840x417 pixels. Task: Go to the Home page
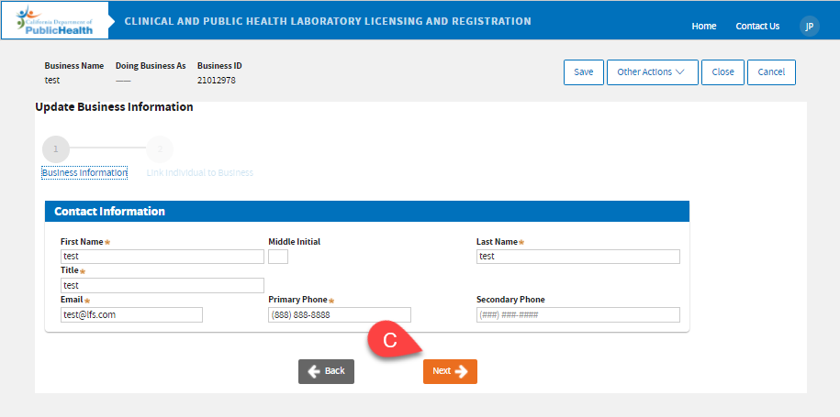tap(704, 26)
